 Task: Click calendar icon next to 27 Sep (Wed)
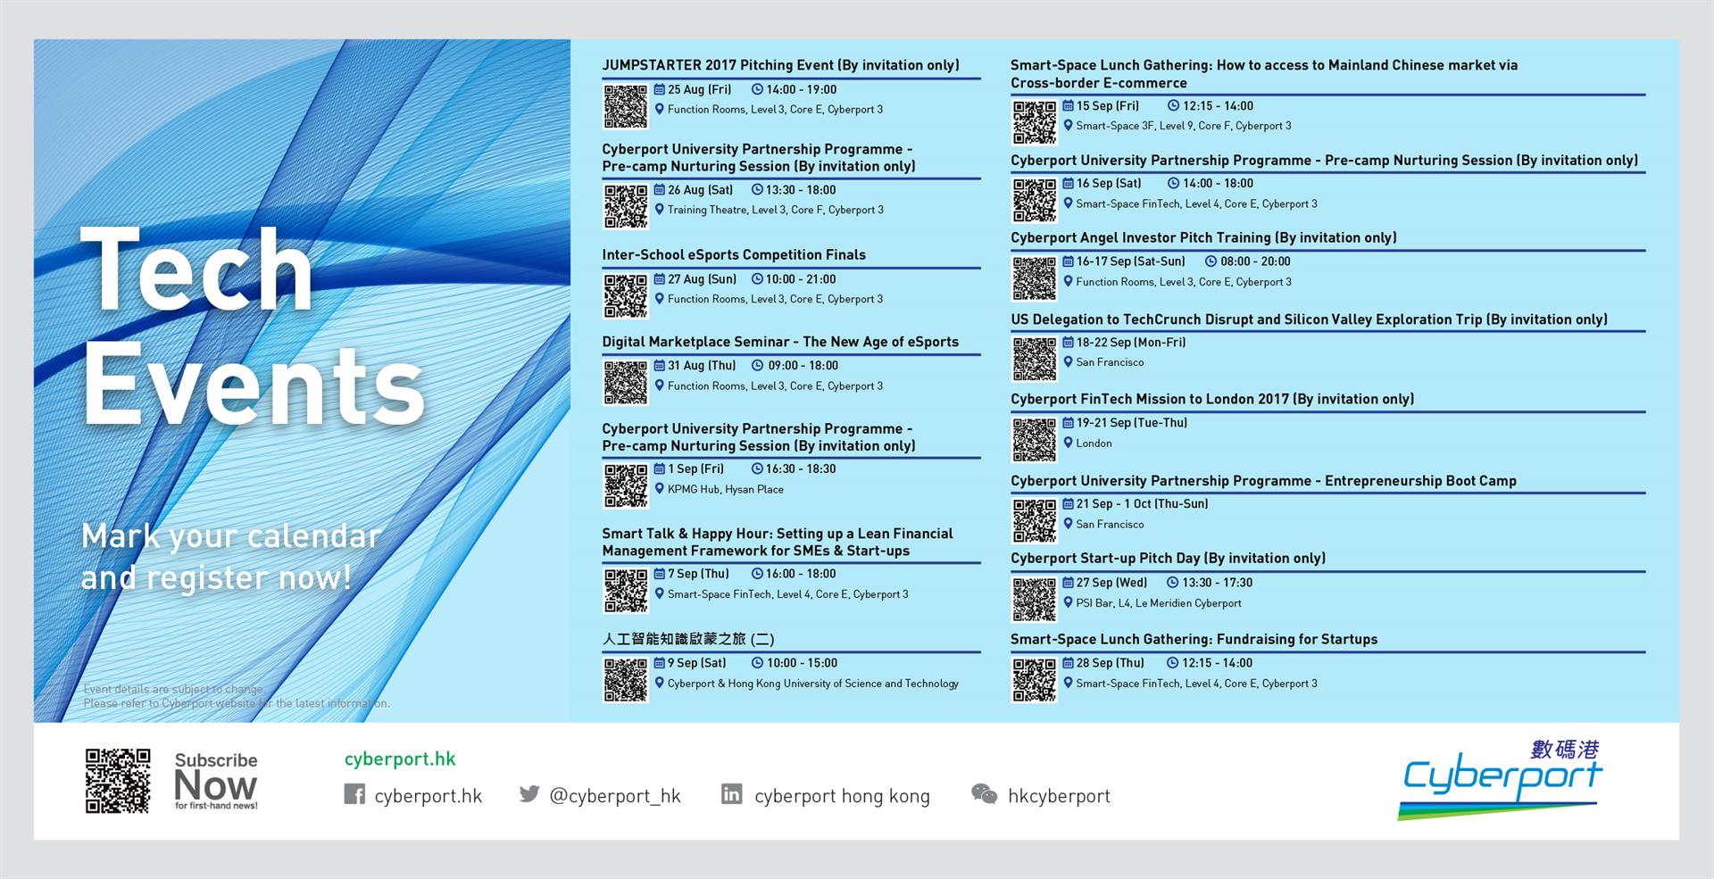pos(1068,583)
